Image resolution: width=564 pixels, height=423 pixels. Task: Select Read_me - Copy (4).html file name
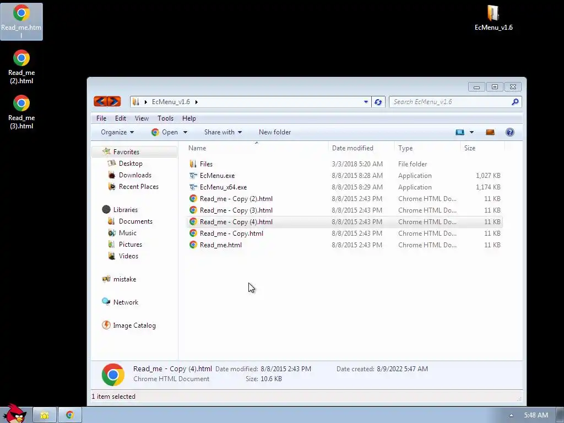[236, 222]
